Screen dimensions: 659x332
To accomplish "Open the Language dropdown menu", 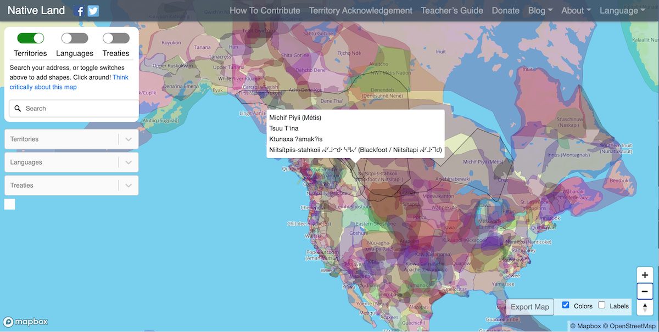I will pyautogui.click(x=622, y=10).
